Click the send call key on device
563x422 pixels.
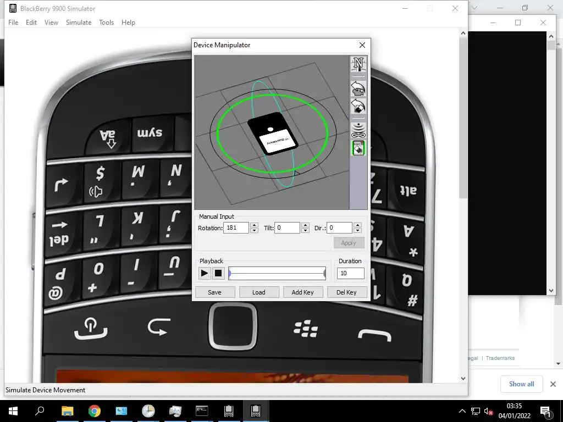(x=374, y=336)
